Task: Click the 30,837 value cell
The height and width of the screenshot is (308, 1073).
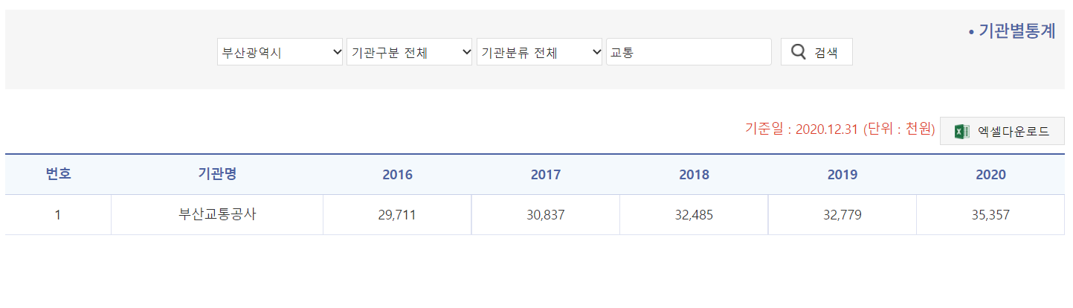Action: click(x=546, y=215)
